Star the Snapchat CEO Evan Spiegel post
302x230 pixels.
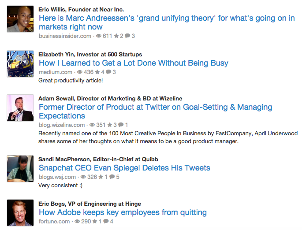(x=101, y=177)
